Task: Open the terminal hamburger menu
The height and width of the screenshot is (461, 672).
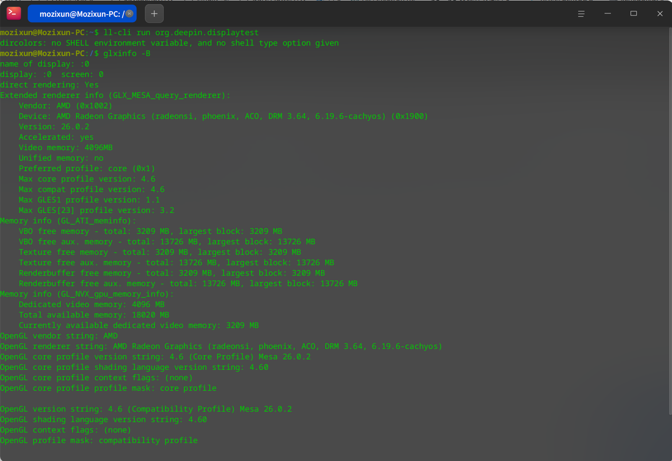Action: tap(581, 14)
